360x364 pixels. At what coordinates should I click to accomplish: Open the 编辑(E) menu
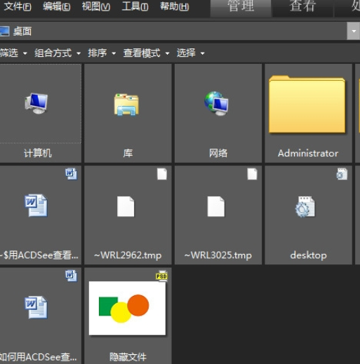tap(57, 6)
